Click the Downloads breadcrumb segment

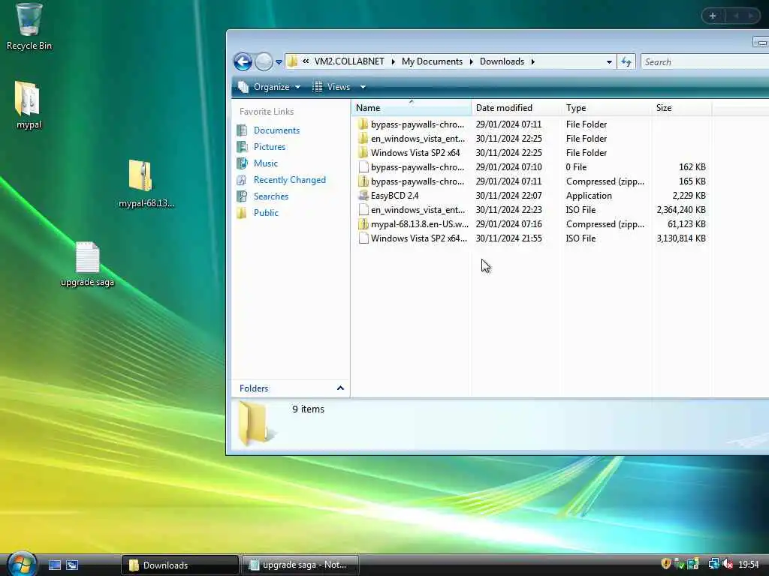point(502,61)
